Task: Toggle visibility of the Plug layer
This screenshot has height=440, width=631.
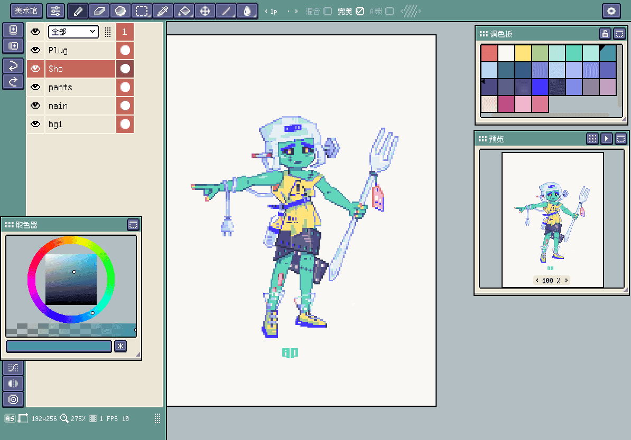Action: (35, 50)
